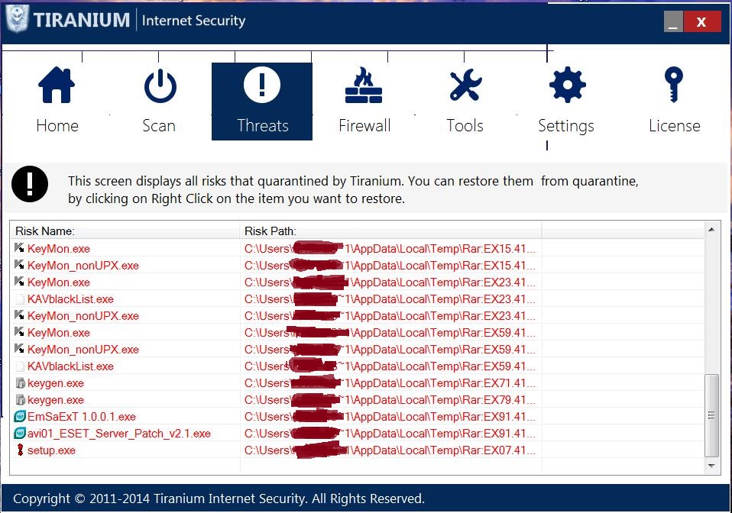Open License via the key icon

(674, 85)
